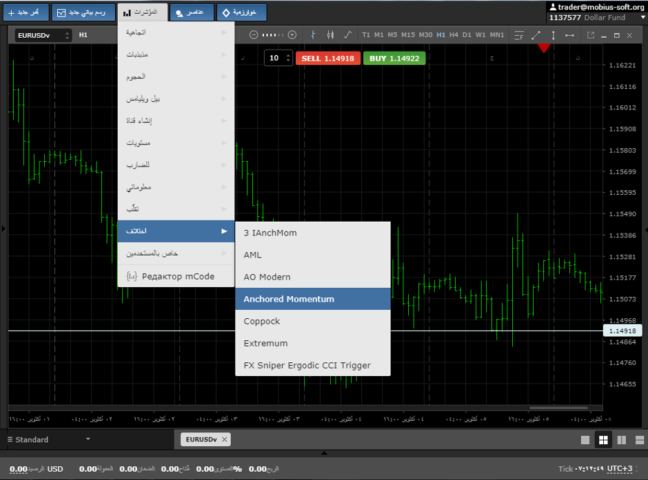Click the chart horizontal scrollbar thumb
Screen dimensions: 648x480
point(558,408)
